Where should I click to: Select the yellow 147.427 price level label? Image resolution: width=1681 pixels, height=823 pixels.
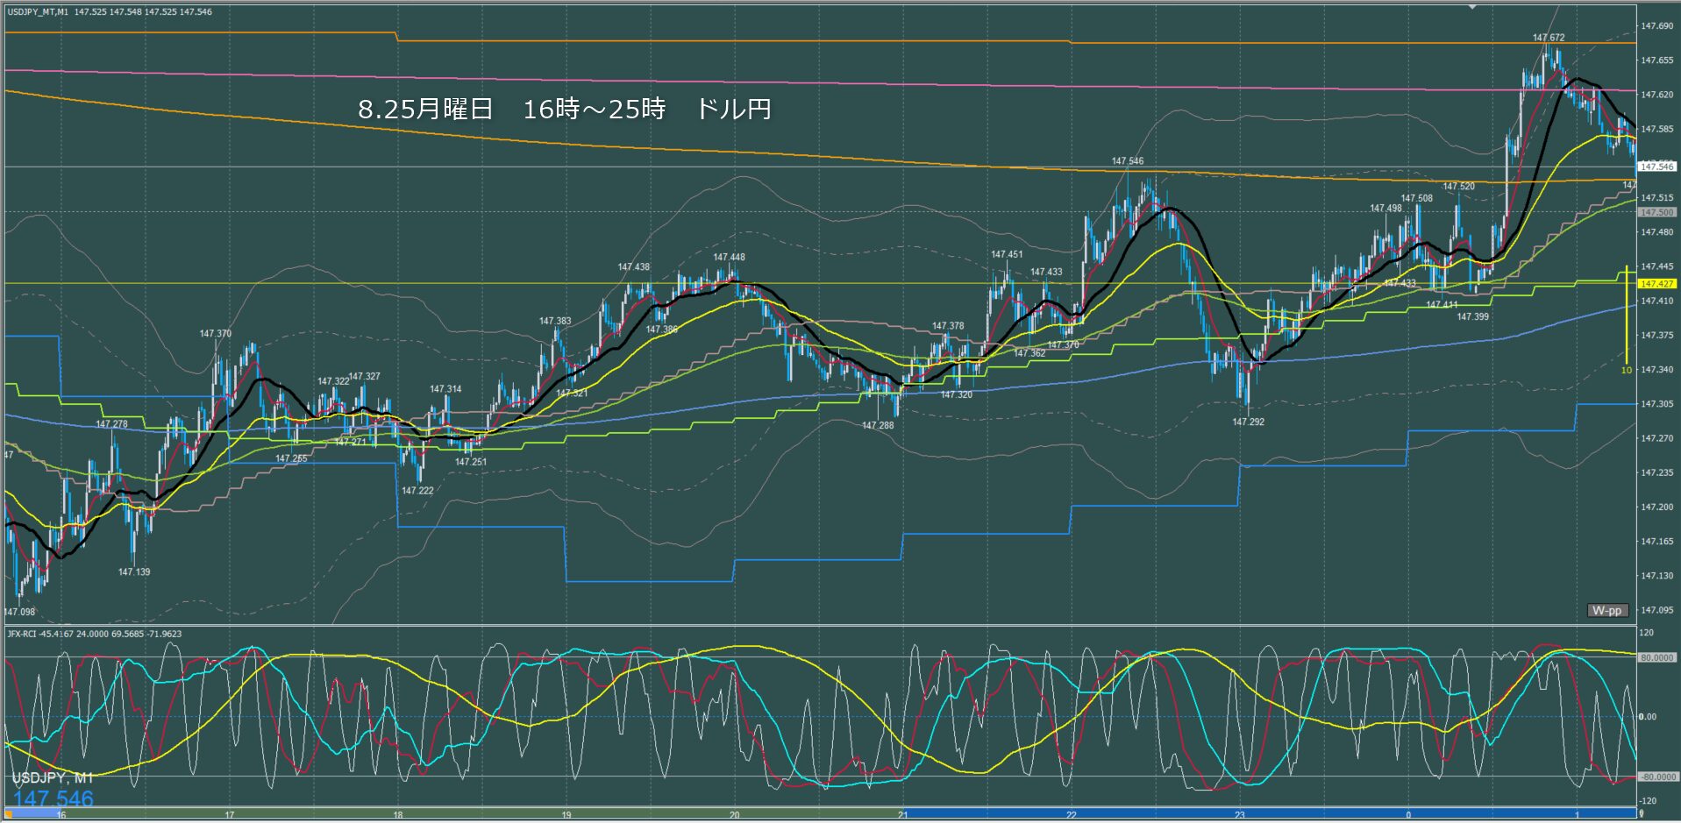[1656, 284]
